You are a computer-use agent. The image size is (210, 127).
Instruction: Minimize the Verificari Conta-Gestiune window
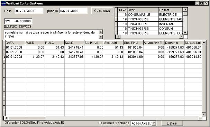197,3
